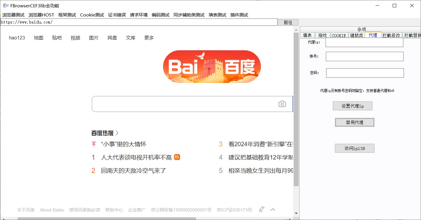This screenshot has height=220, width=421.
Task: Open 编码测试 menu
Action: tap(161, 15)
